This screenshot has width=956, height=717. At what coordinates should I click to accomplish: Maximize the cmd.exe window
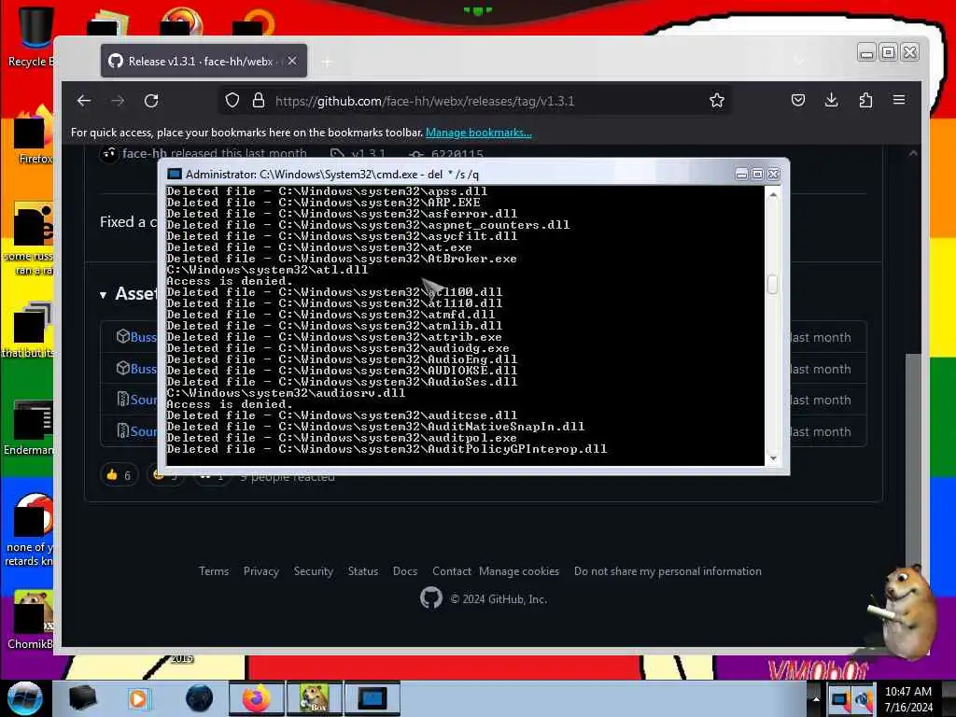[x=757, y=175]
